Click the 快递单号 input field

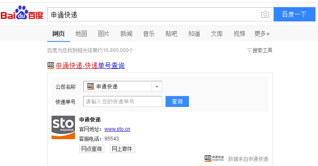[123, 101]
